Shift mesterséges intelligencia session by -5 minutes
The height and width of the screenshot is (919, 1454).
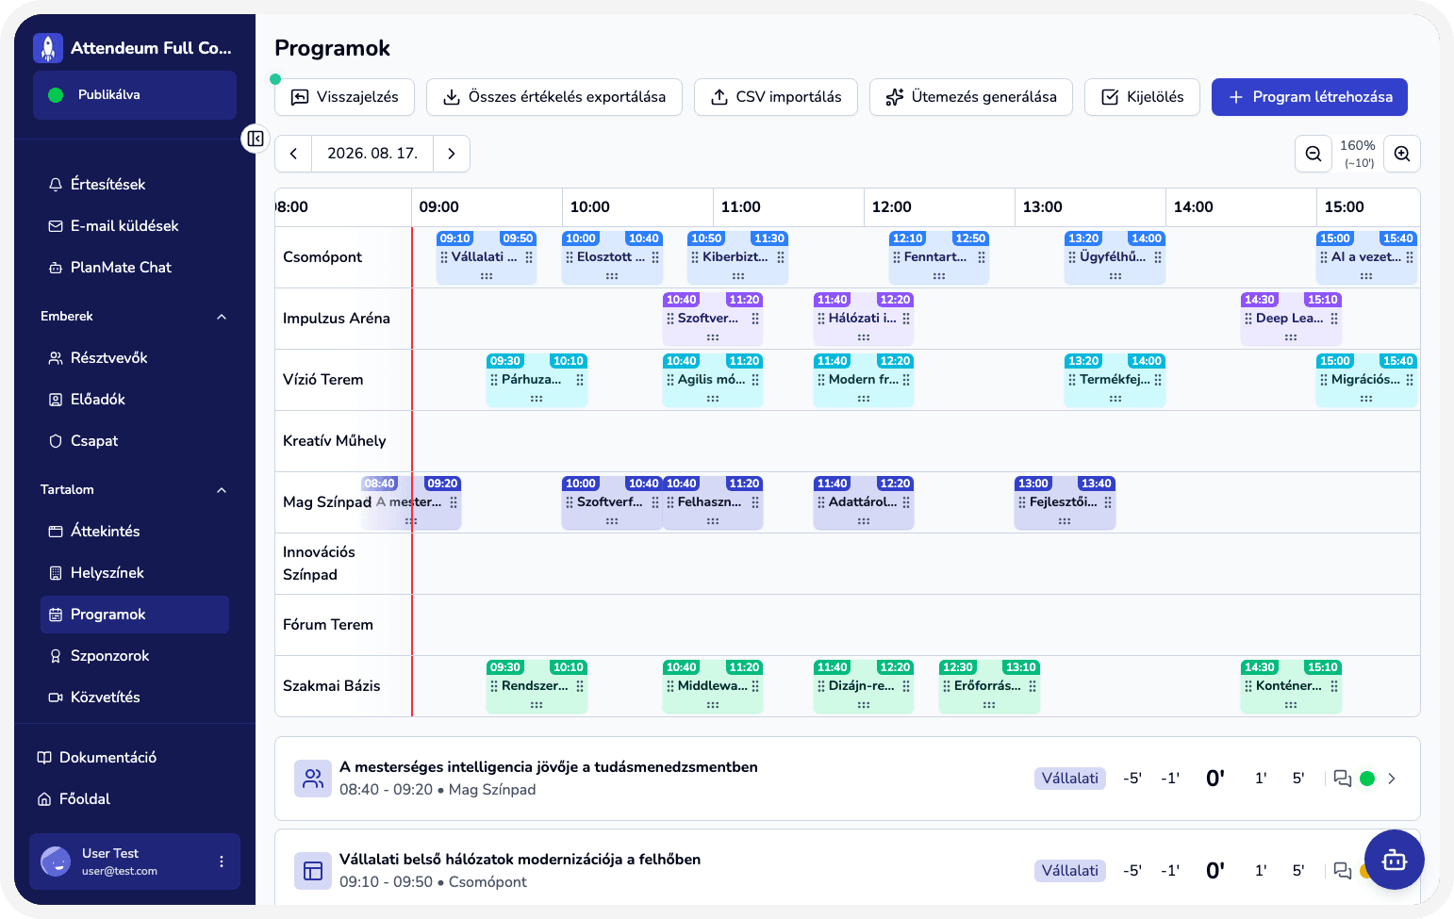coord(1132,779)
